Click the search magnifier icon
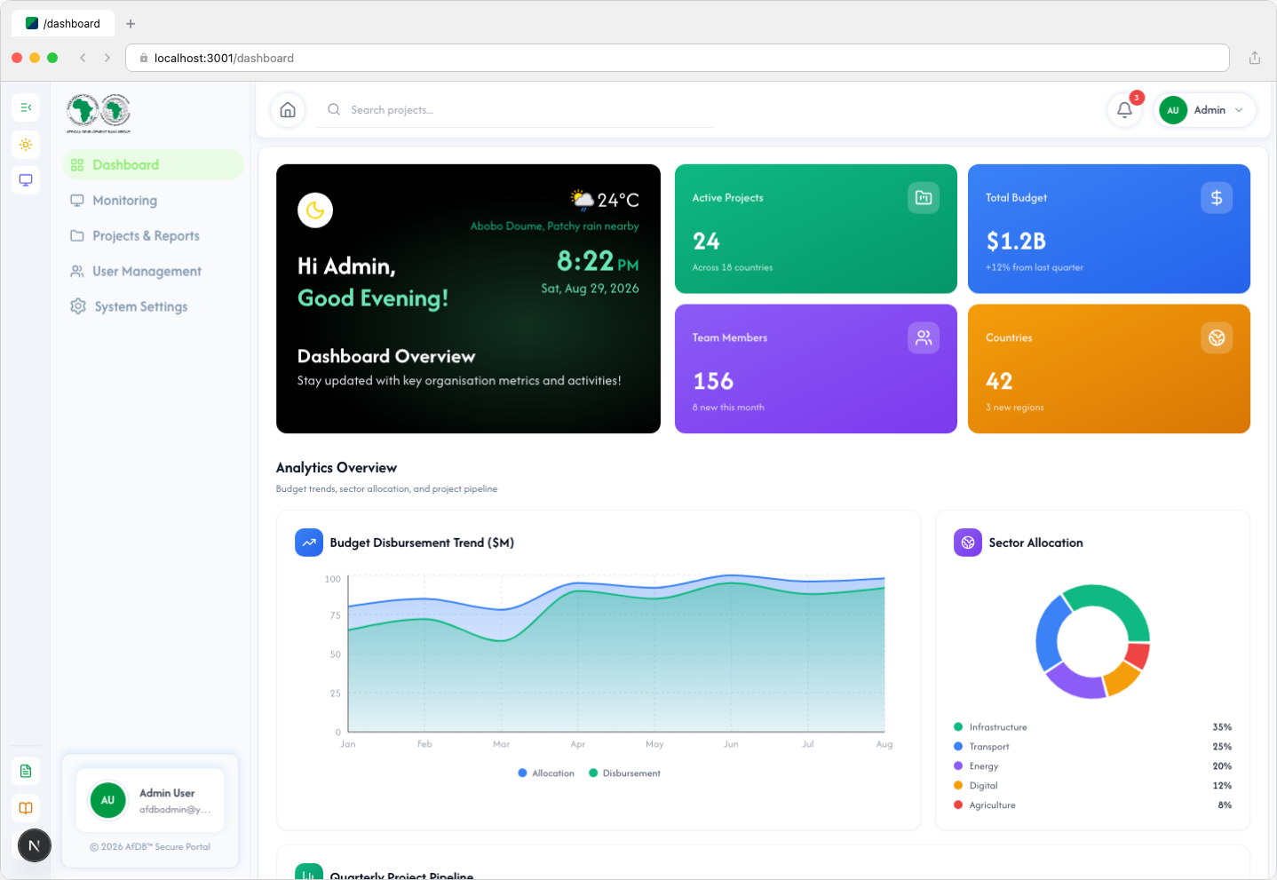Screen dimensions: 1277x880 (334, 110)
